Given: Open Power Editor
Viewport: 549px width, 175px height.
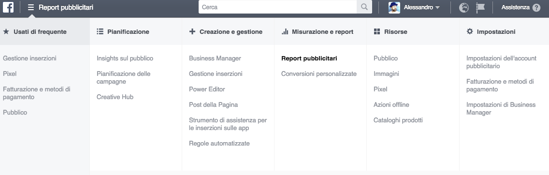Looking at the screenshot, I should (207, 89).
